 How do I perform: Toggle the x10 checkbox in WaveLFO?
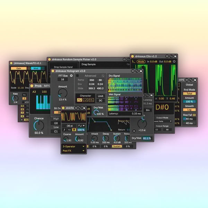point(23,102)
